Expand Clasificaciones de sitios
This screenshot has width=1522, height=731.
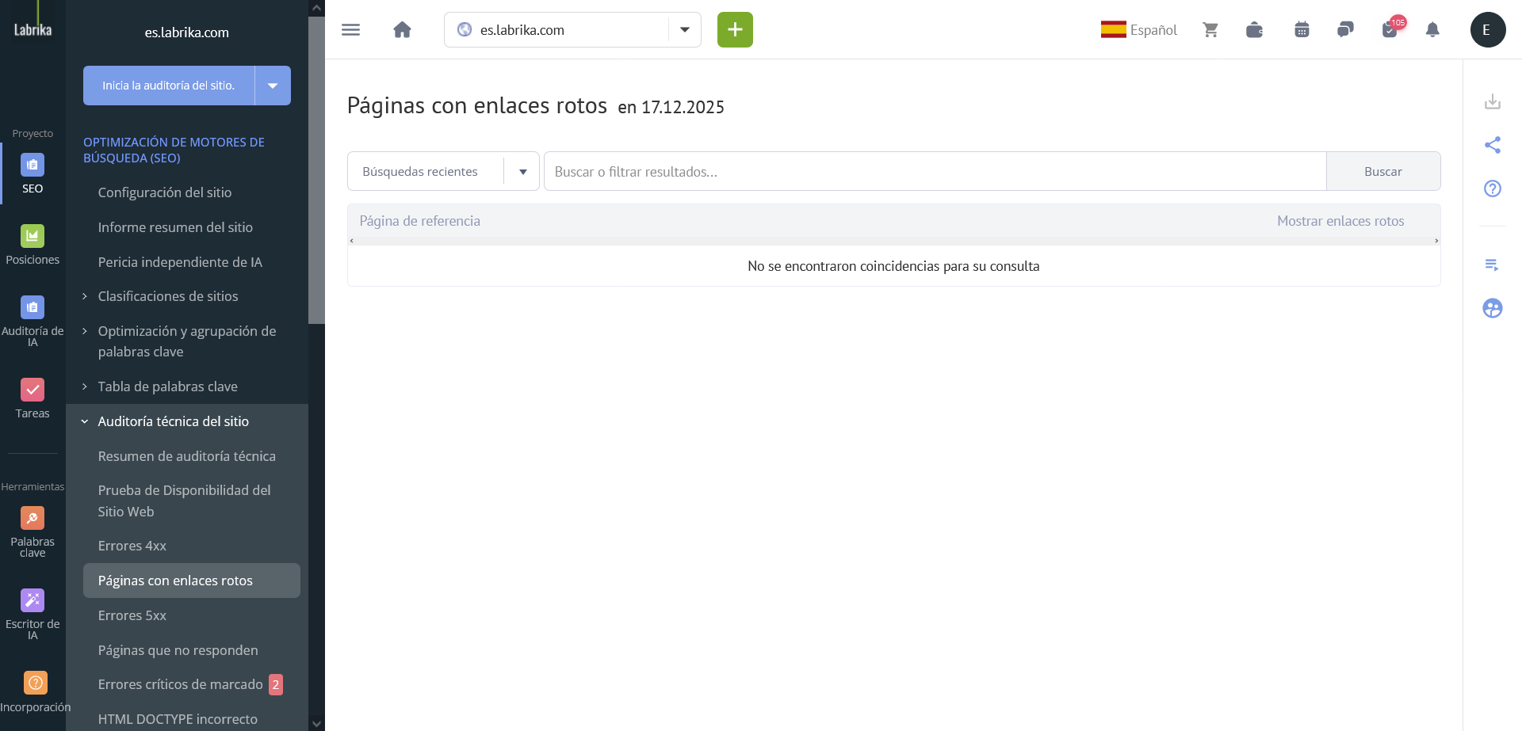tap(85, 296)
